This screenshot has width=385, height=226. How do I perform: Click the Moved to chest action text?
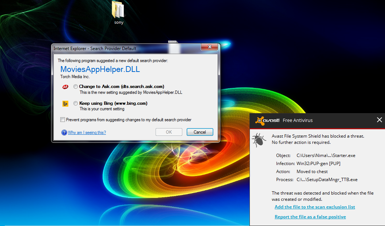click(312, 172)
